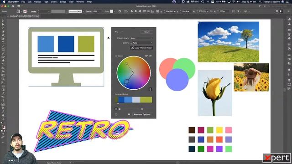Click undo arrow in Recolor panel
This screenshot has width=292, height=164.
[x=116, y=32]
